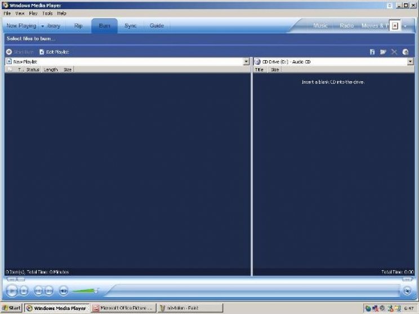The image size is (419, 314).
Task: Click the system tray clock 6:47
Action: coord(409,308)
